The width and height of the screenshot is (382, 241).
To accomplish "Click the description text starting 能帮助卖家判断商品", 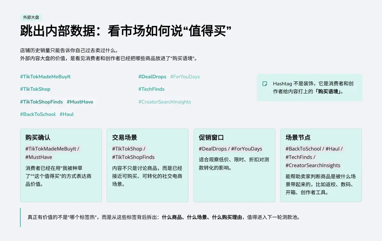I will (x=320, y=184).
